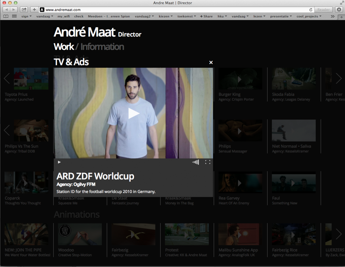Close the video overlay with X
Image resolution: width=345 pixels, height=267 pixels.
pyautogui.click(x=211, y=63)
